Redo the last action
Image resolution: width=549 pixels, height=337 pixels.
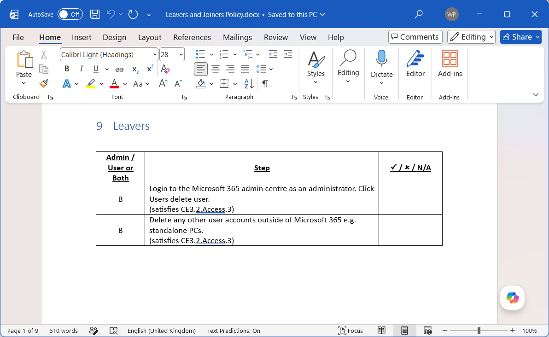133,14
